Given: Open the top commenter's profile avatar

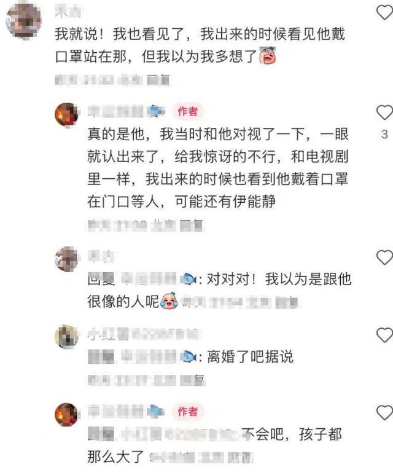Looking at the screenshot, I should coord(23,20).
